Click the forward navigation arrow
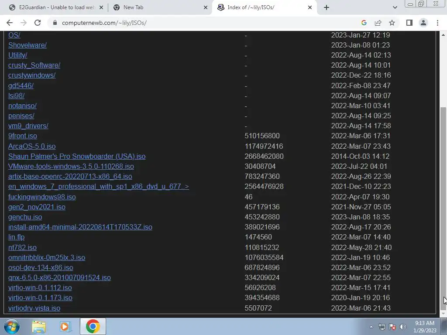 pyautogui.click(x=24, y=23)
